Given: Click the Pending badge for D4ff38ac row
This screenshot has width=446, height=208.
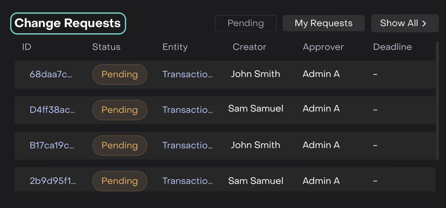Looking at the screenshot, I should pyautogui.click(x=120, y=110).
